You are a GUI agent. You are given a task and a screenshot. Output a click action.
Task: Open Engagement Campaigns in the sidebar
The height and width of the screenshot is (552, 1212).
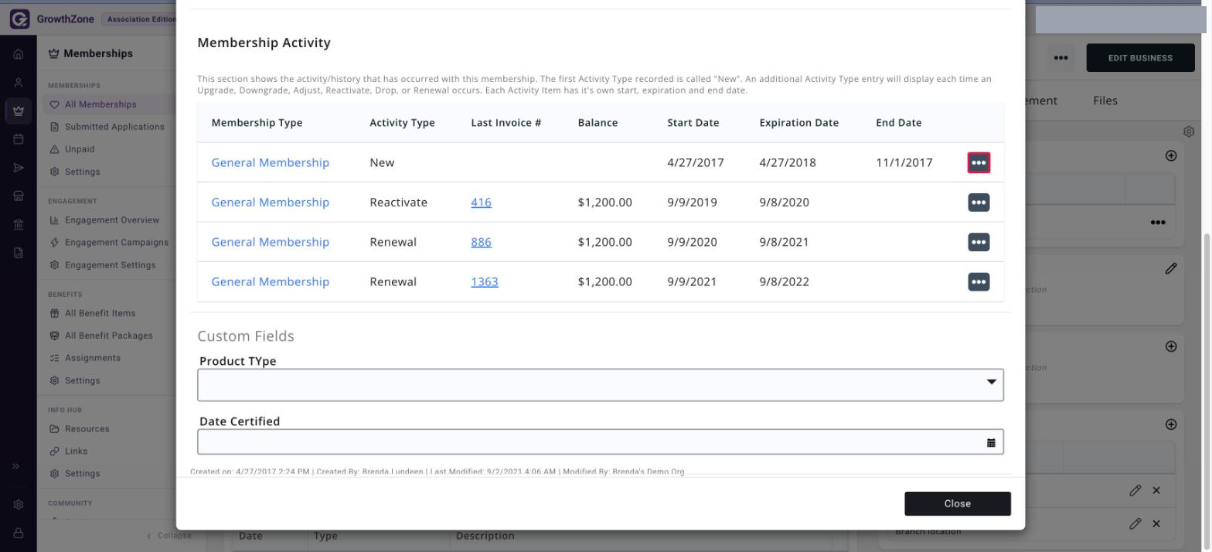[117, 243]
